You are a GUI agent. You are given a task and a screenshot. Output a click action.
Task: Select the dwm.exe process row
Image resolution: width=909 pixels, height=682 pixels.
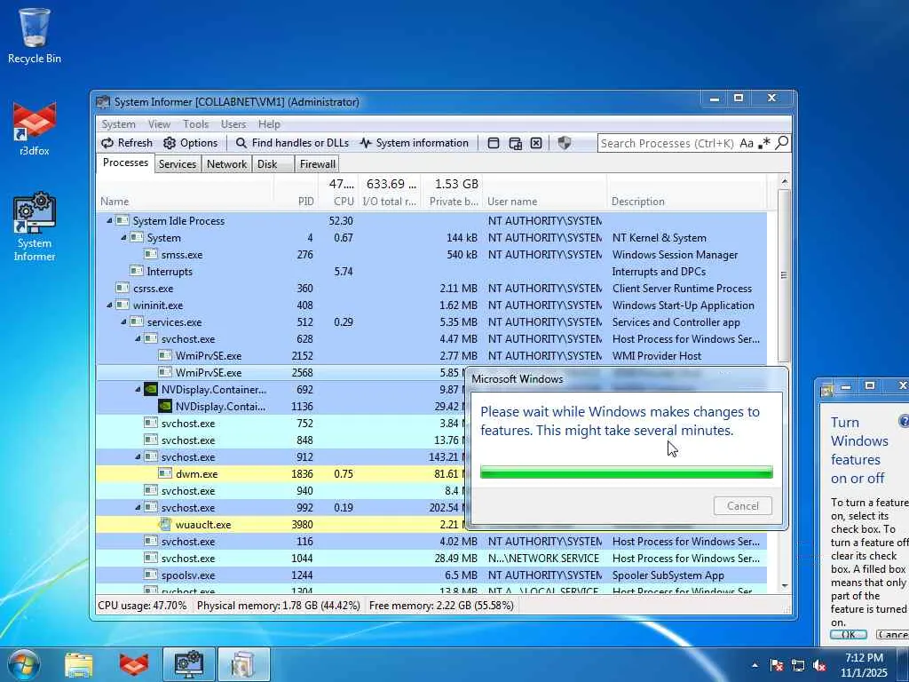click(x=281, y=474)
